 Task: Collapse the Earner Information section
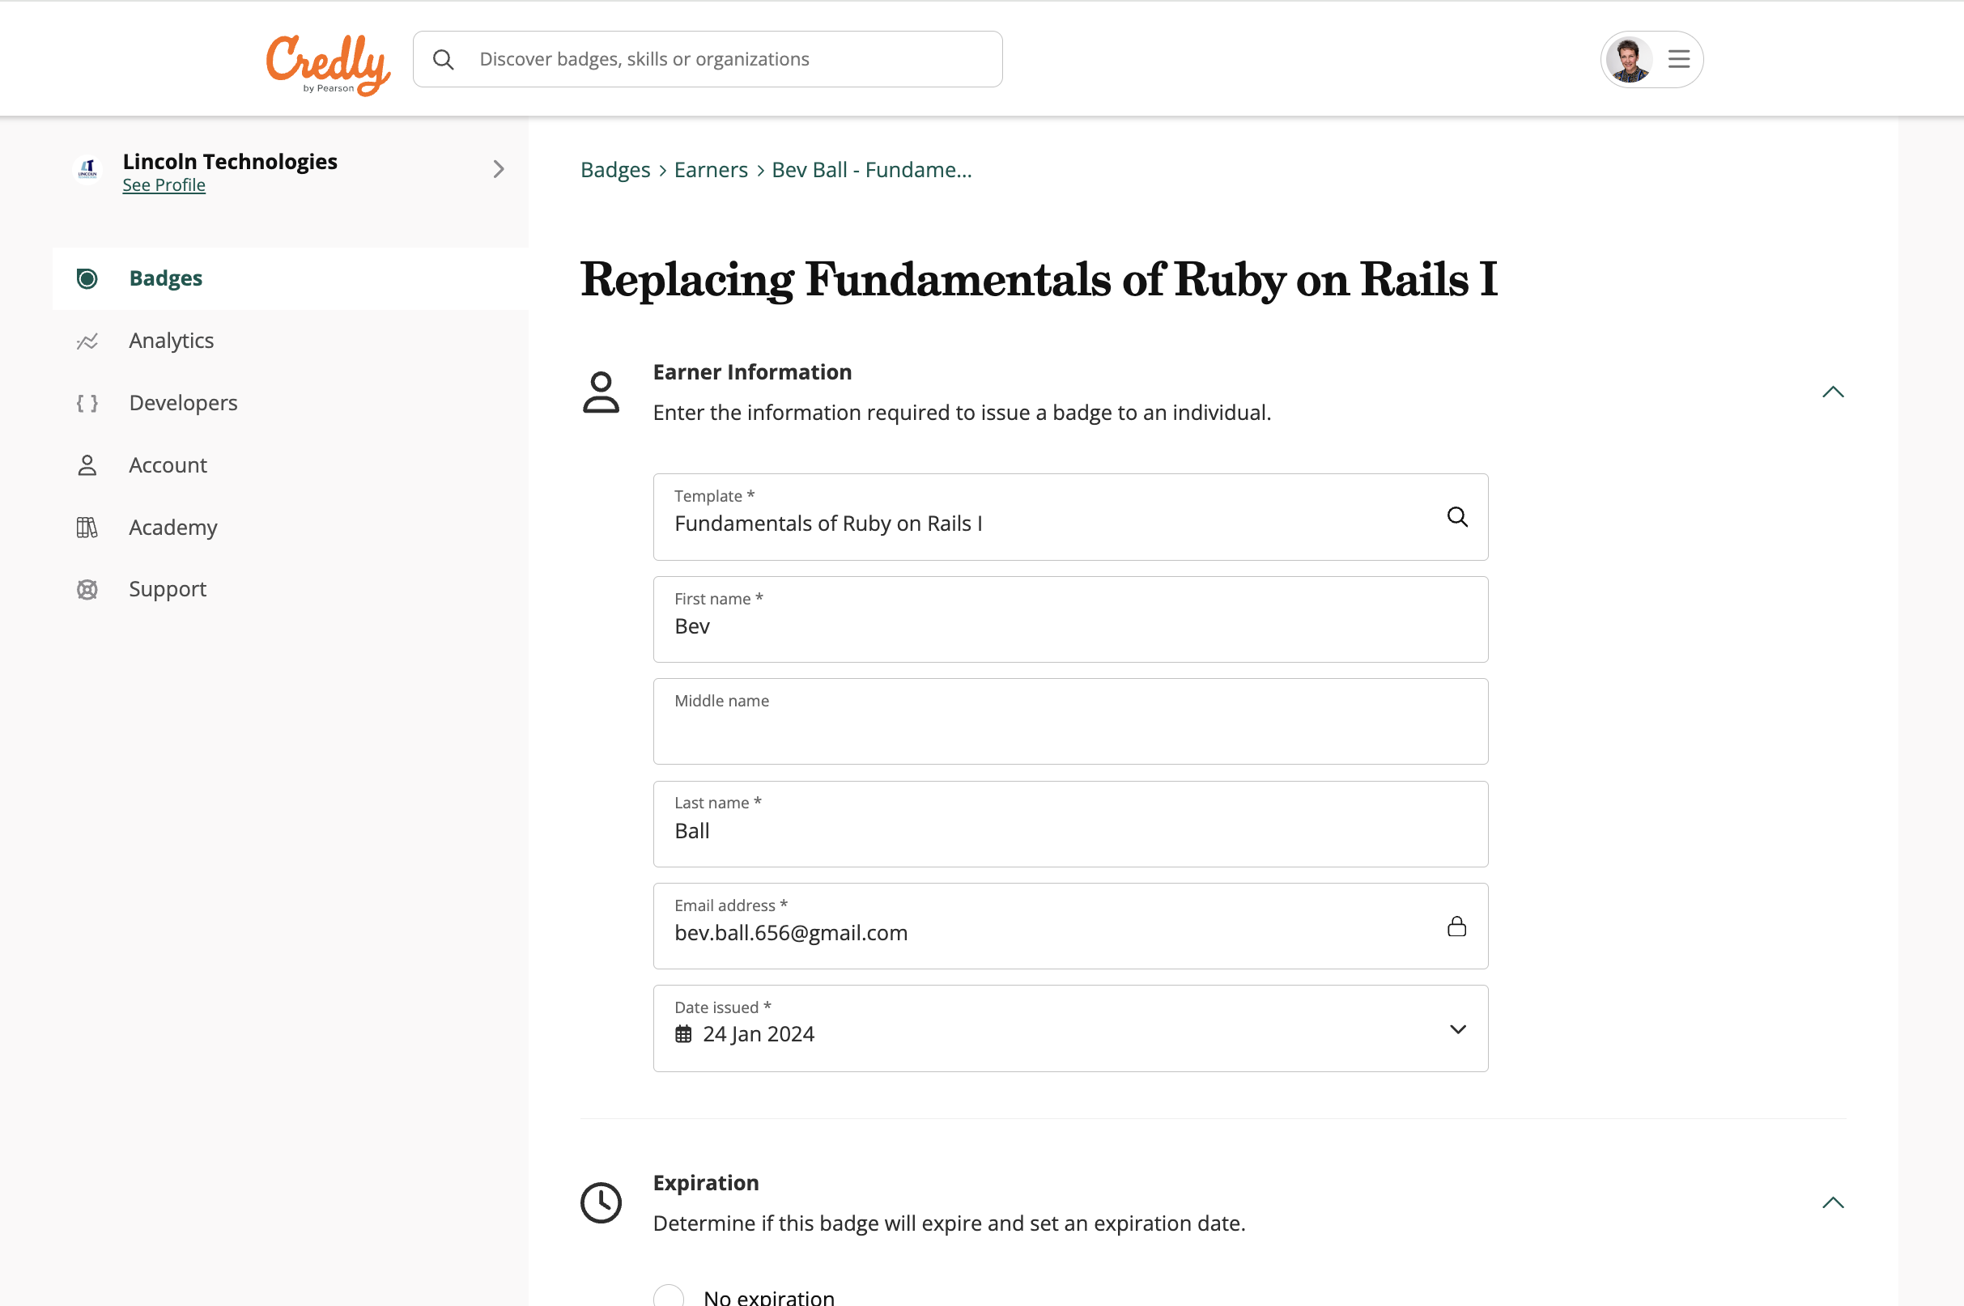1832,392
